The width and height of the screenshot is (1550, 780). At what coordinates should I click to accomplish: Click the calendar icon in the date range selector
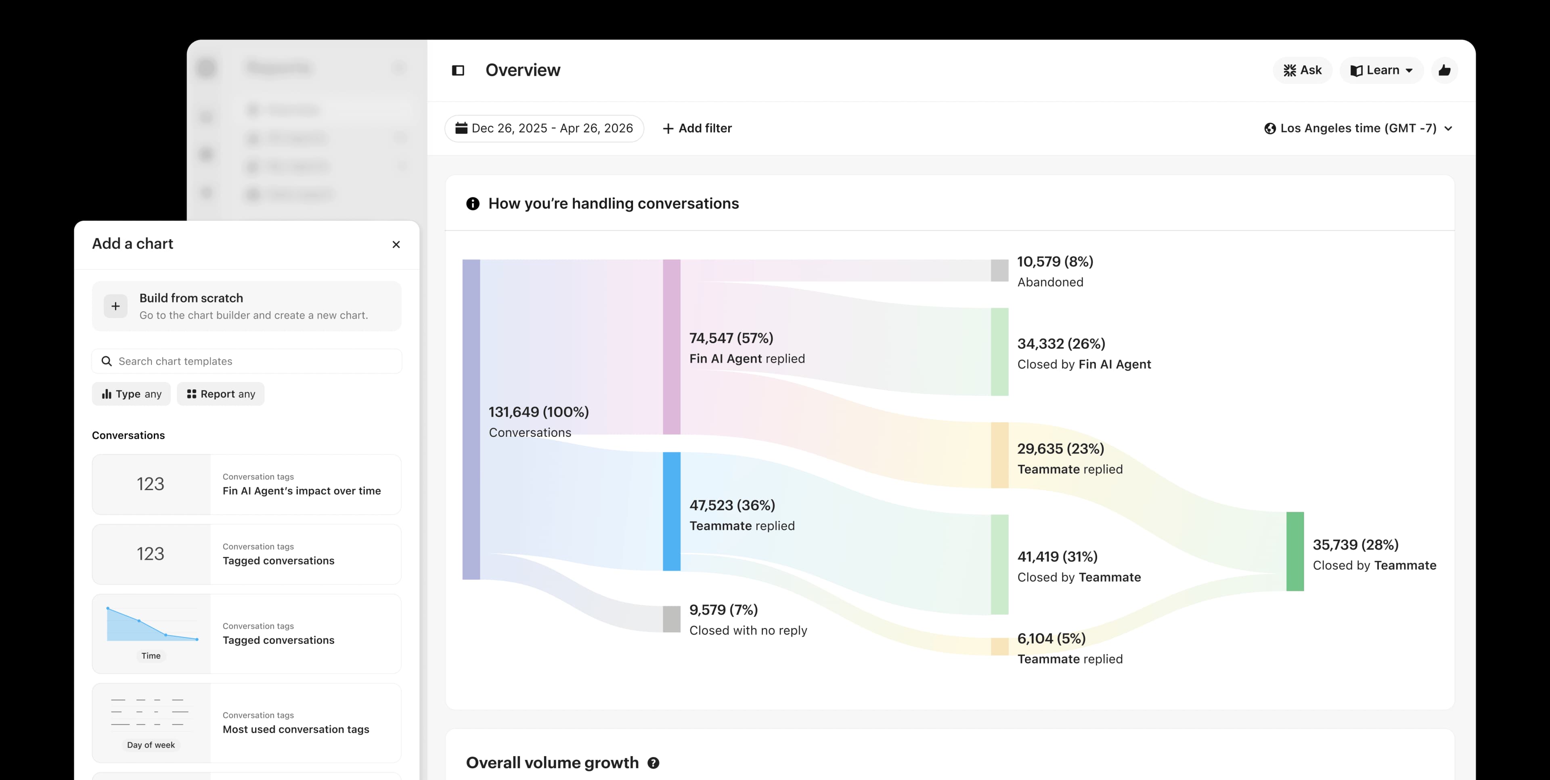[461, 128]
